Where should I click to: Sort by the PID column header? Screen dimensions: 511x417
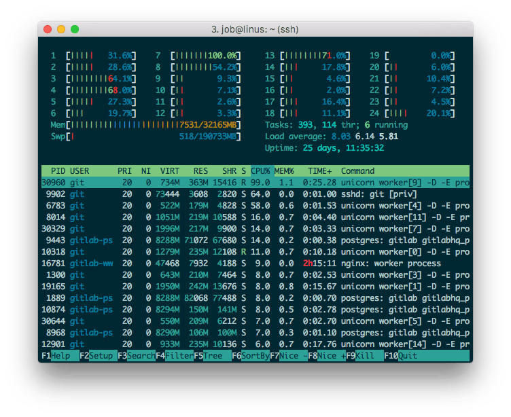point(58,171)
